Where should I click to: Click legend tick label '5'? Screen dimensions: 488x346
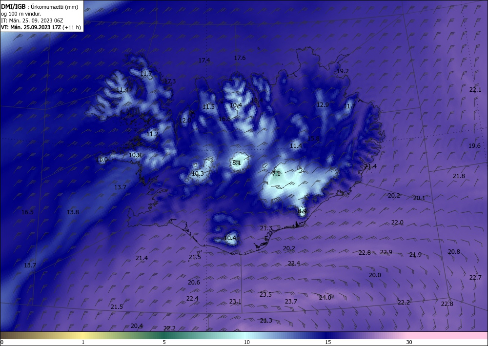pos(164,342)
